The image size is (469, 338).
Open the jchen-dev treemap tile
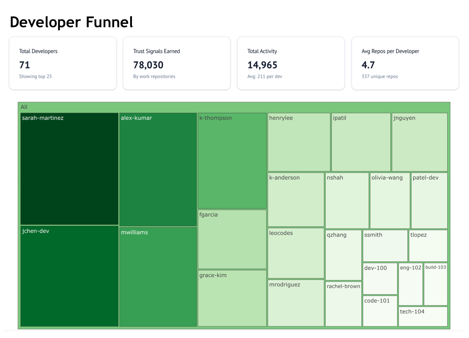pyautogui.click(x=69, y=276)
